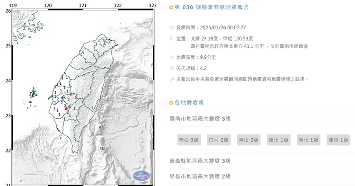Click the orange circle bullet beside 各地震度級
The width and height of the screenshot is (355, 186).
click(171, 103)
